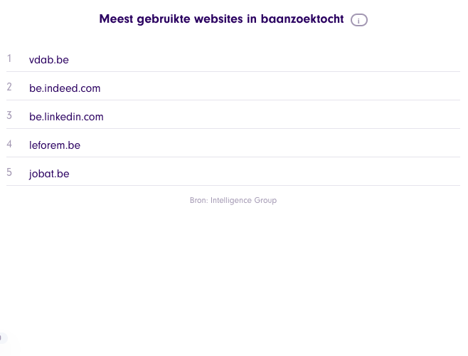Click rank number 3 beside be.linkedin.com
The width and height of the screenshot is (468, 356).
(9, 115)
